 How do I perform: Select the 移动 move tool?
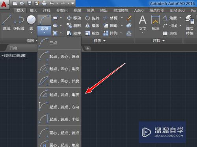[x=74, y=18]
